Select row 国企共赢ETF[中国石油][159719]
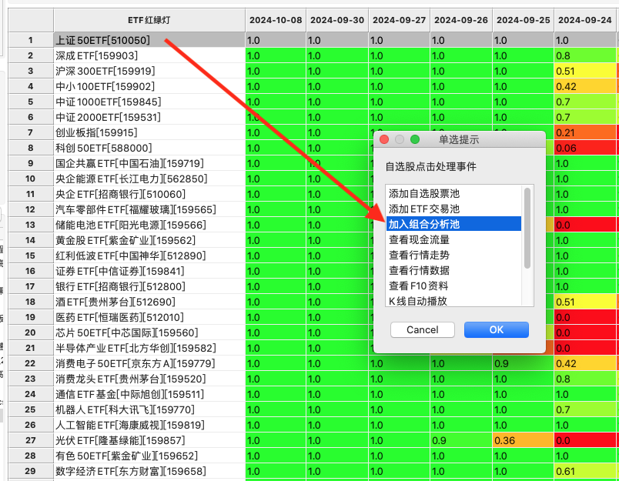The height and width of the screenshot is (481, 619). pyautogui.click(x=149, y=163)
